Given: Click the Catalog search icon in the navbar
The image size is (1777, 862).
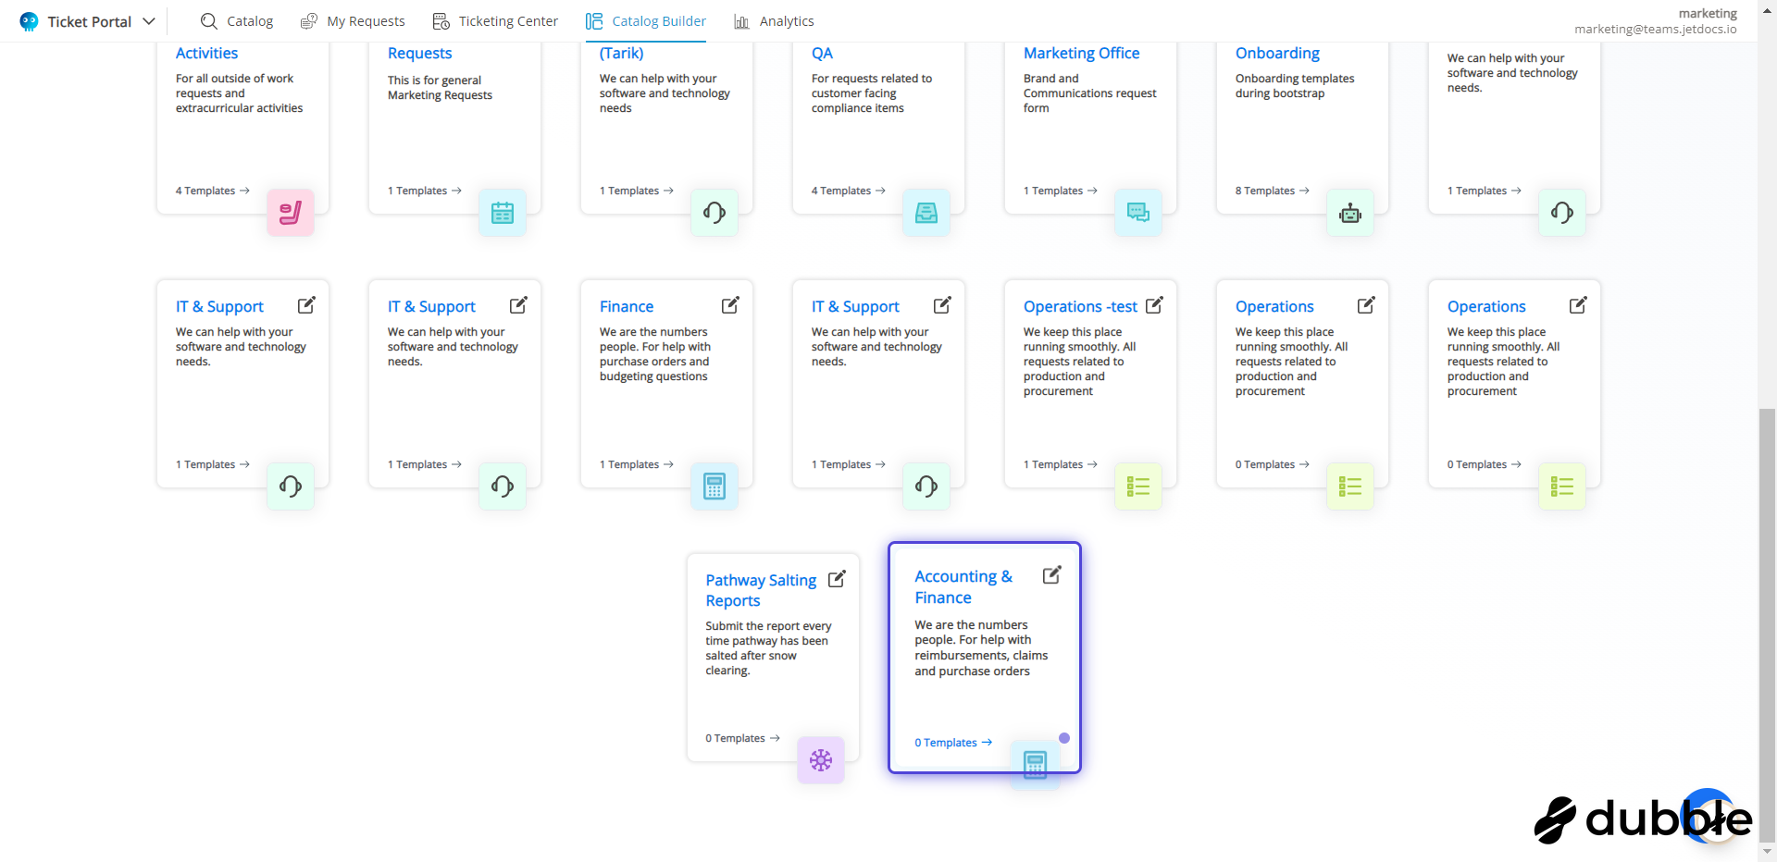Looking at the screenshot, I should pos(209,21).
